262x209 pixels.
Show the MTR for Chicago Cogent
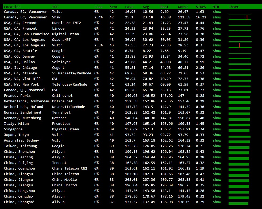(x=217, y=68)
